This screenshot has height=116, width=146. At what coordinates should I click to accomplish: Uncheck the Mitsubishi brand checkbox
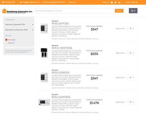click(6, 40)
